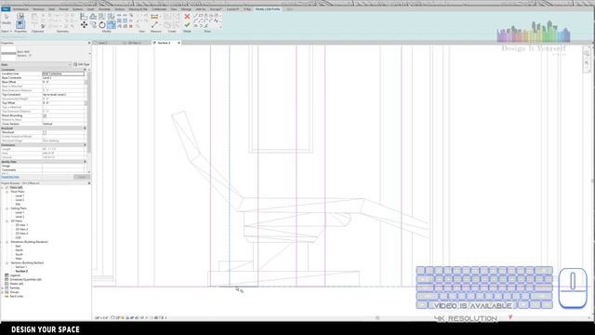
Task: Toggle the Properties palette ribbon button
Action: point(20,24)
